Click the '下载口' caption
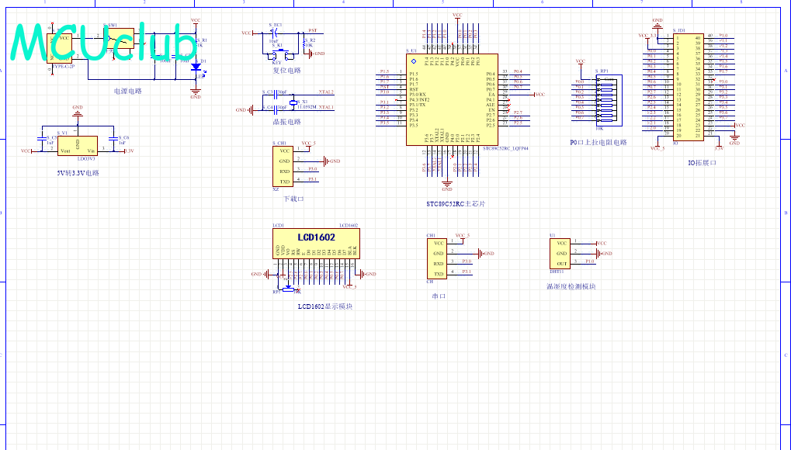Image resolution: width=791 pixels, height=450 pixels. [x=293, y=199]
